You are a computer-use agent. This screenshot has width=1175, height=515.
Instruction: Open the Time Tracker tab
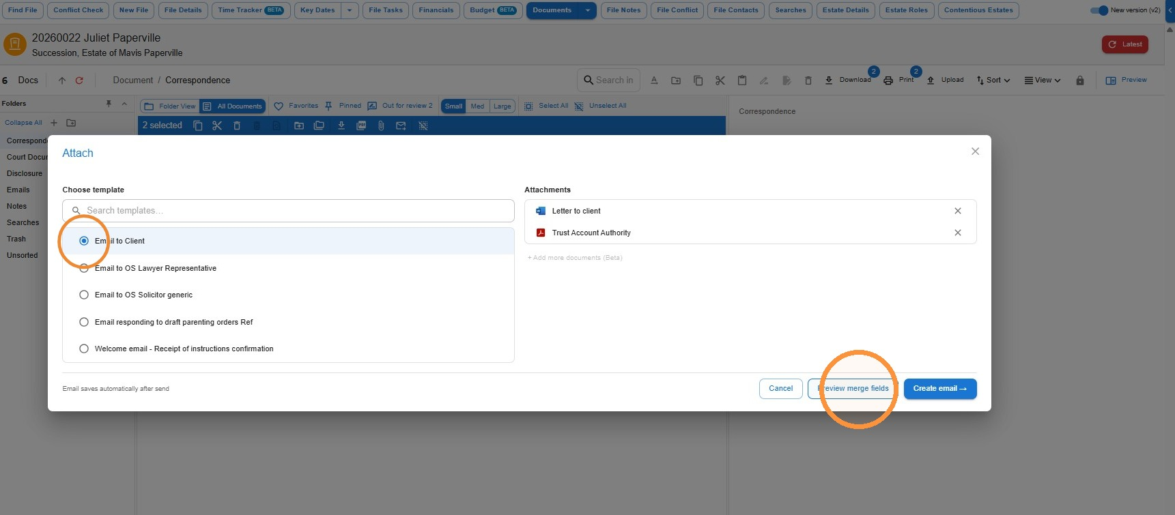250,10
